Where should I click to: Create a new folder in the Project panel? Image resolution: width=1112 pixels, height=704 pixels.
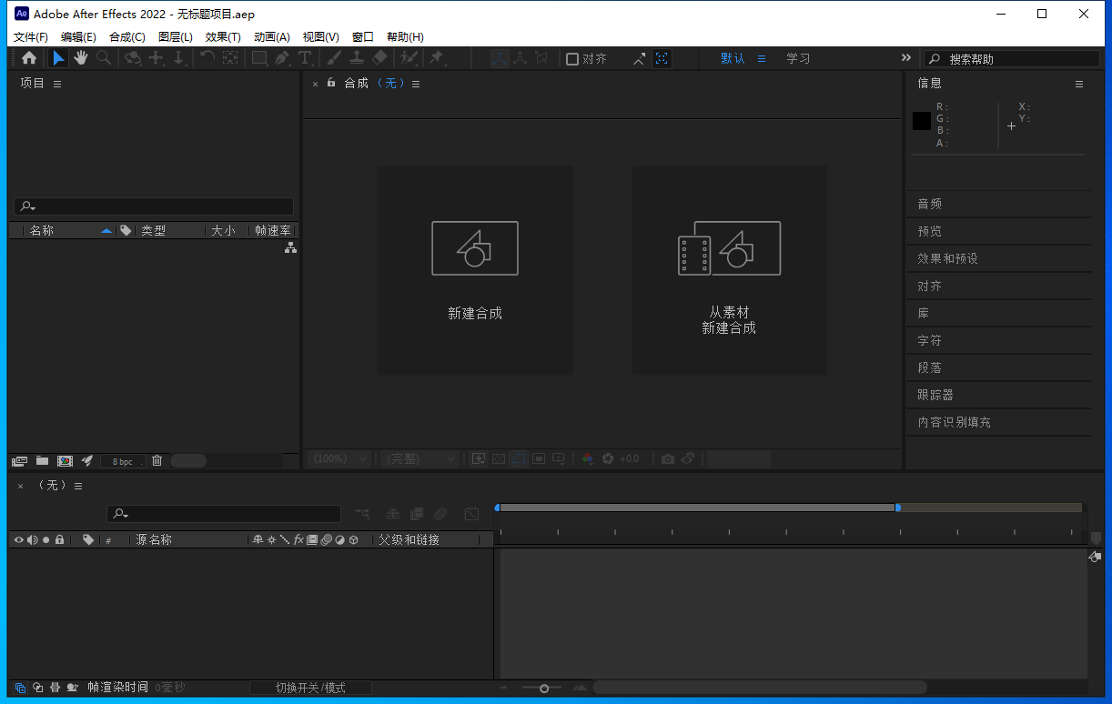pyautogui.click(x=42, y=460)
